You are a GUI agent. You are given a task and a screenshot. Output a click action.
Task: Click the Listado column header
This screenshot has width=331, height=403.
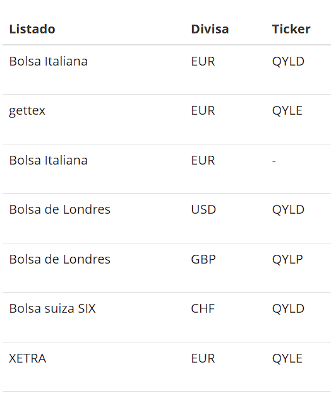tap(32, 29)
